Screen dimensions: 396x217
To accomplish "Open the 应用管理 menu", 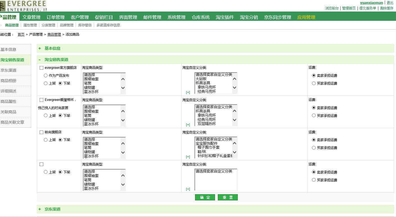I will (306, 17).
